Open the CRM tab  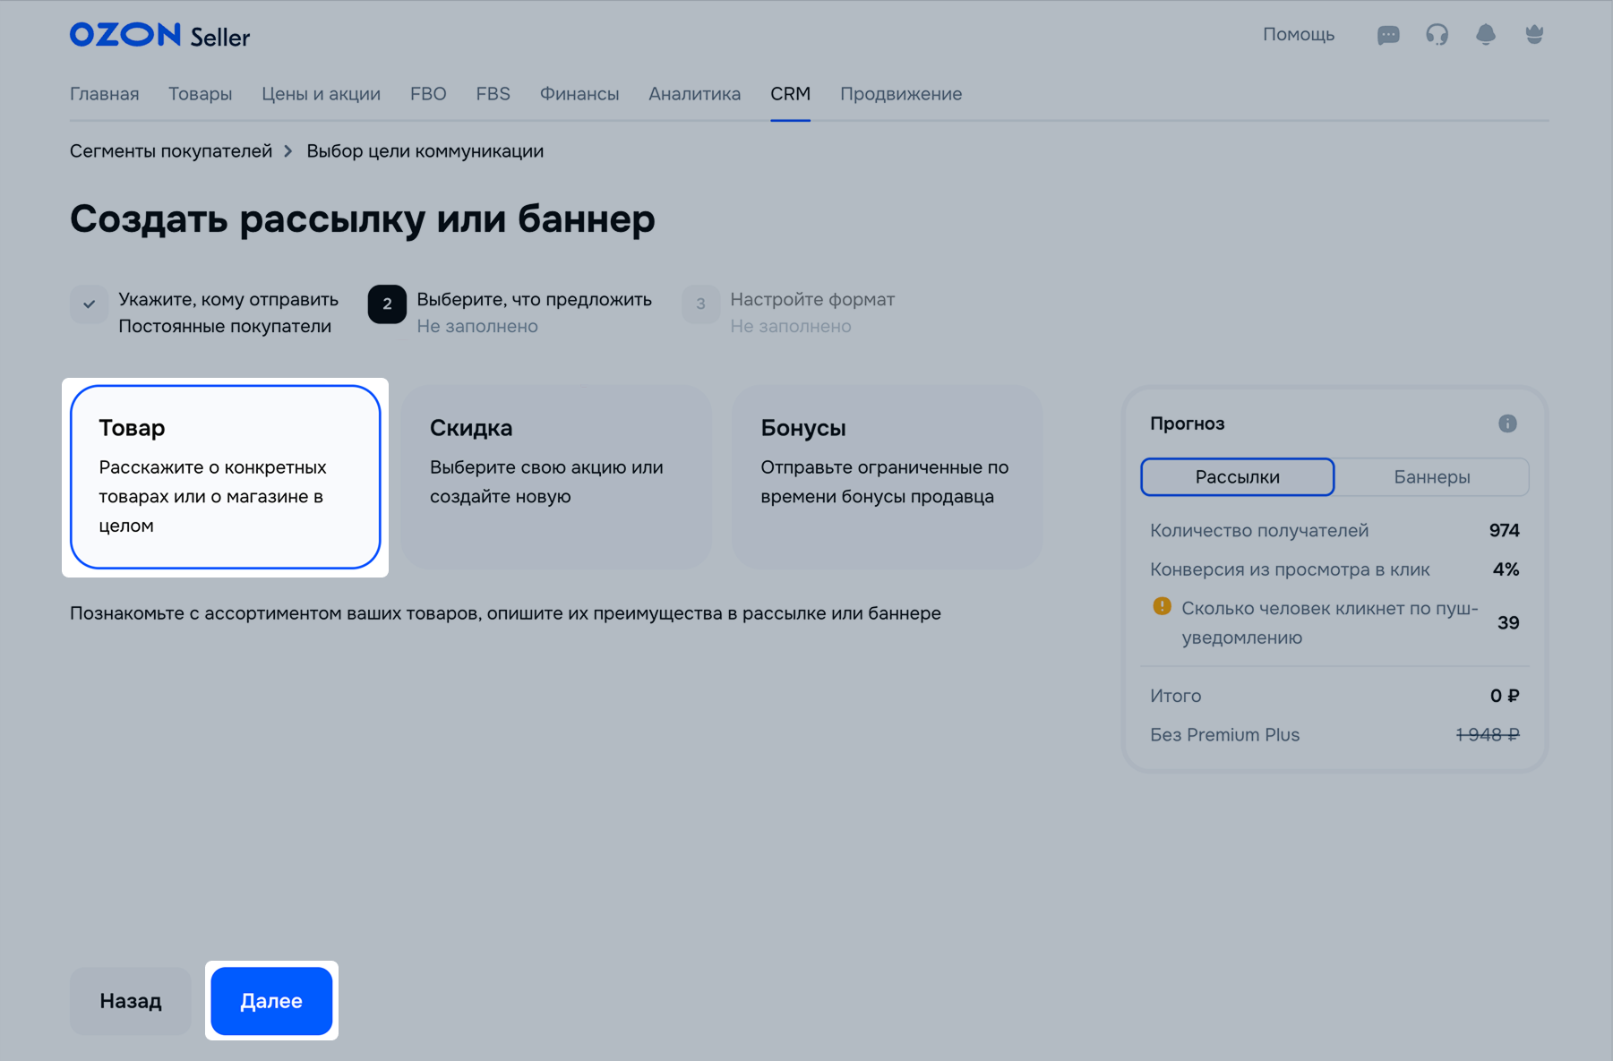pyautogui.click(x=790, y=94)
